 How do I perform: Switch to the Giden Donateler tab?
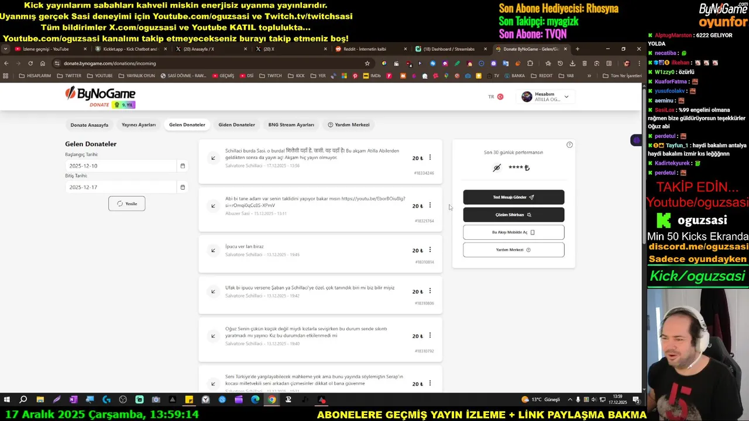(x=236, y=125)
